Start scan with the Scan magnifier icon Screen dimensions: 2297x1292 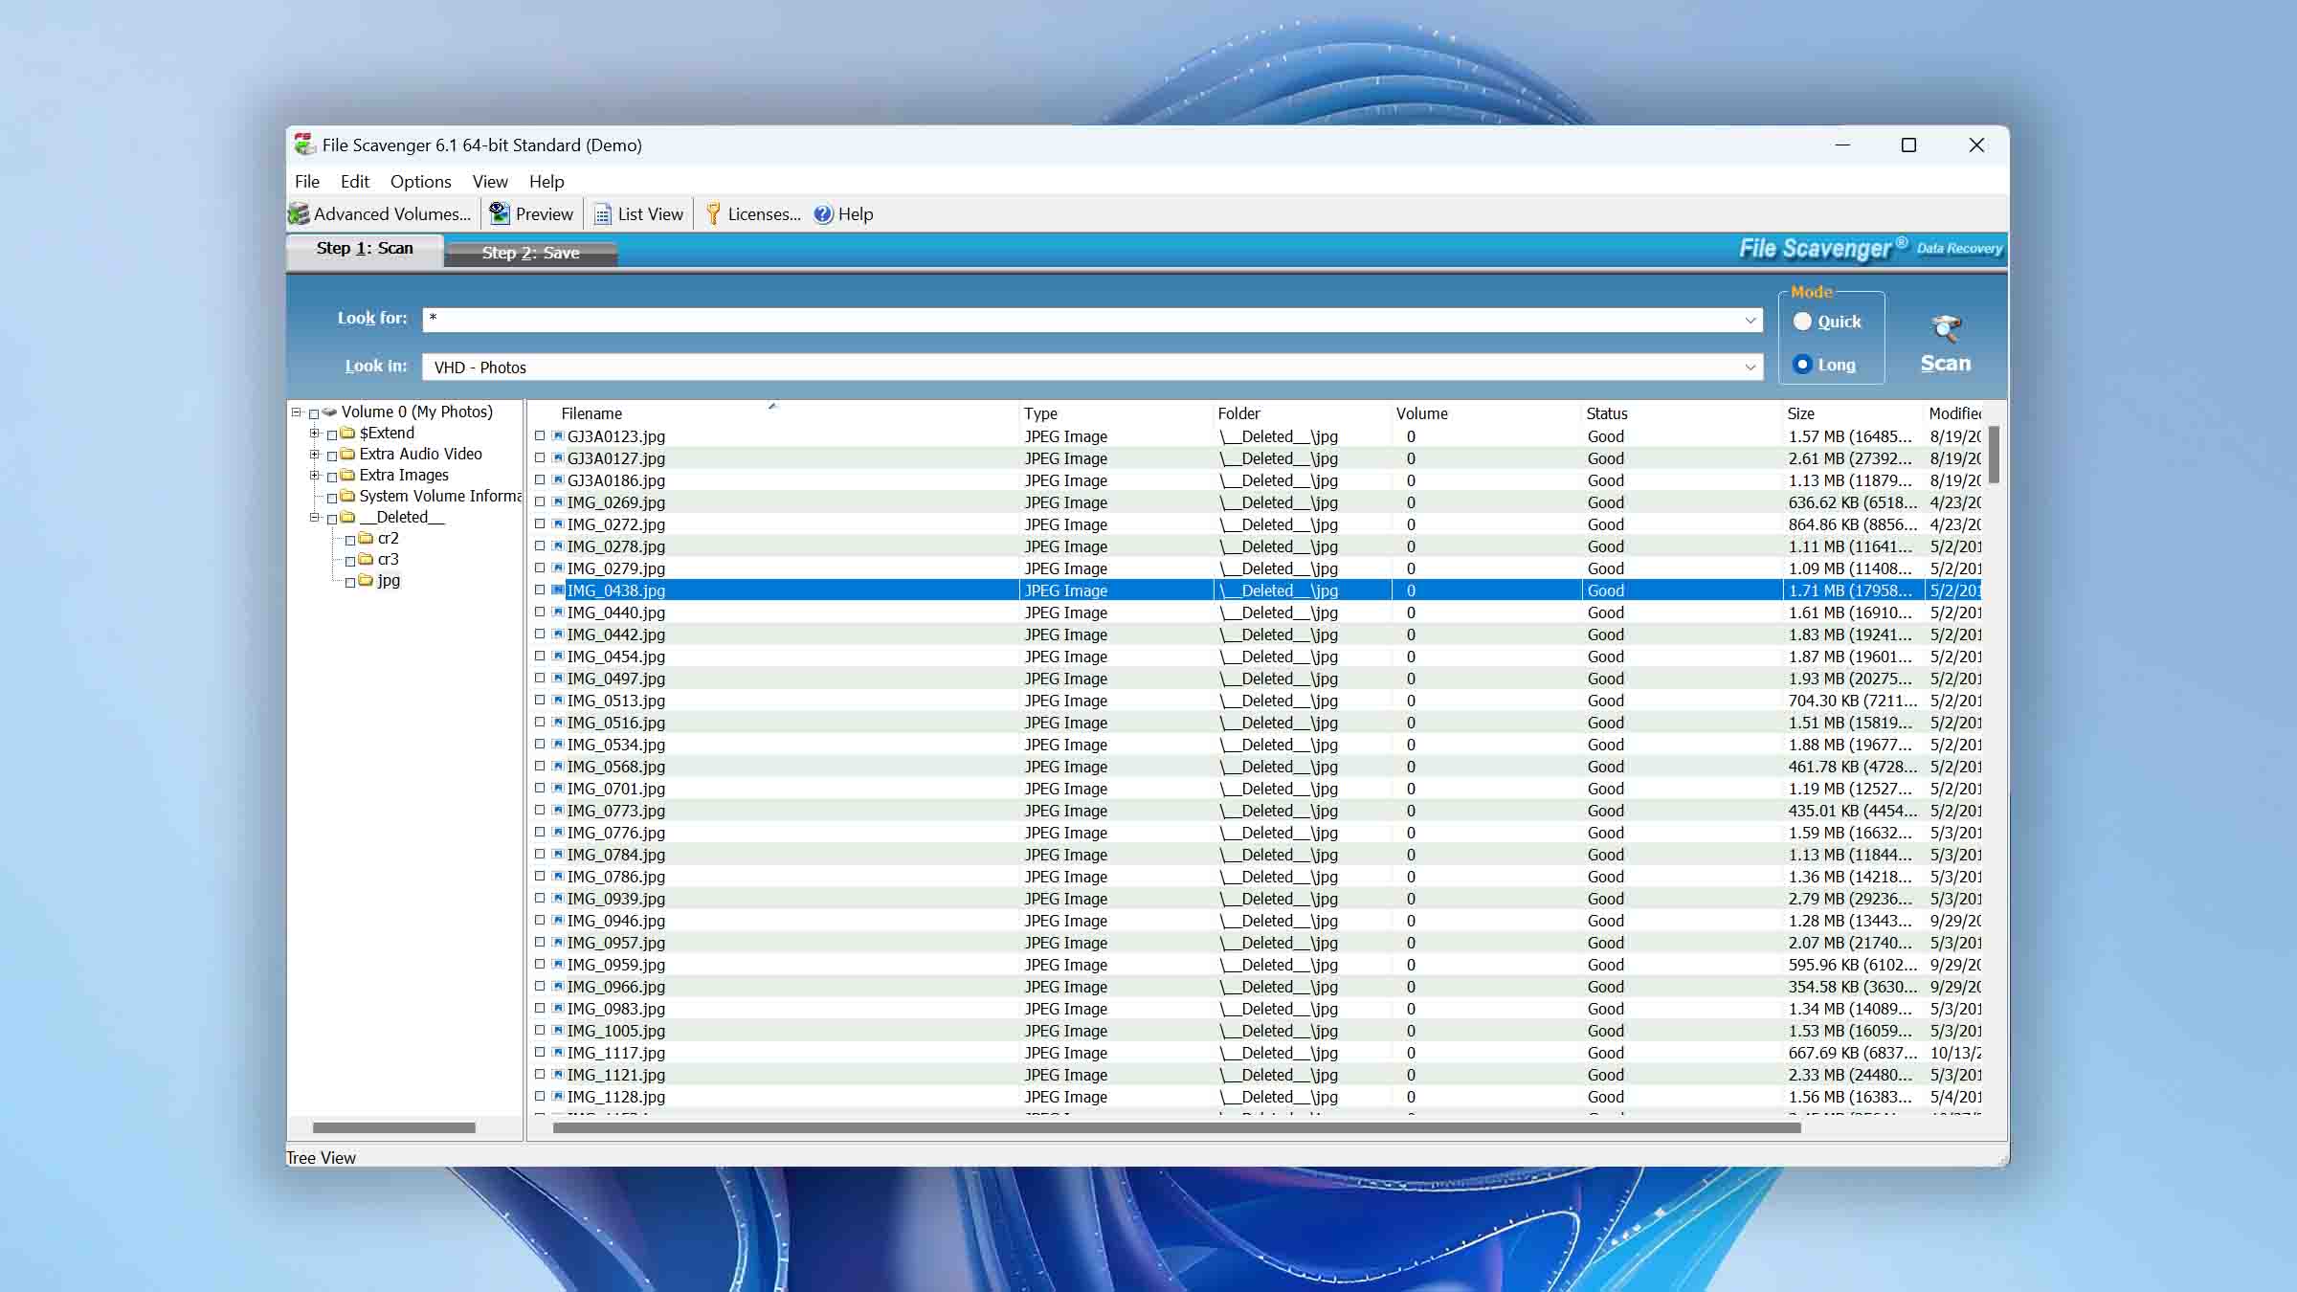click(x=1946, y=328)
